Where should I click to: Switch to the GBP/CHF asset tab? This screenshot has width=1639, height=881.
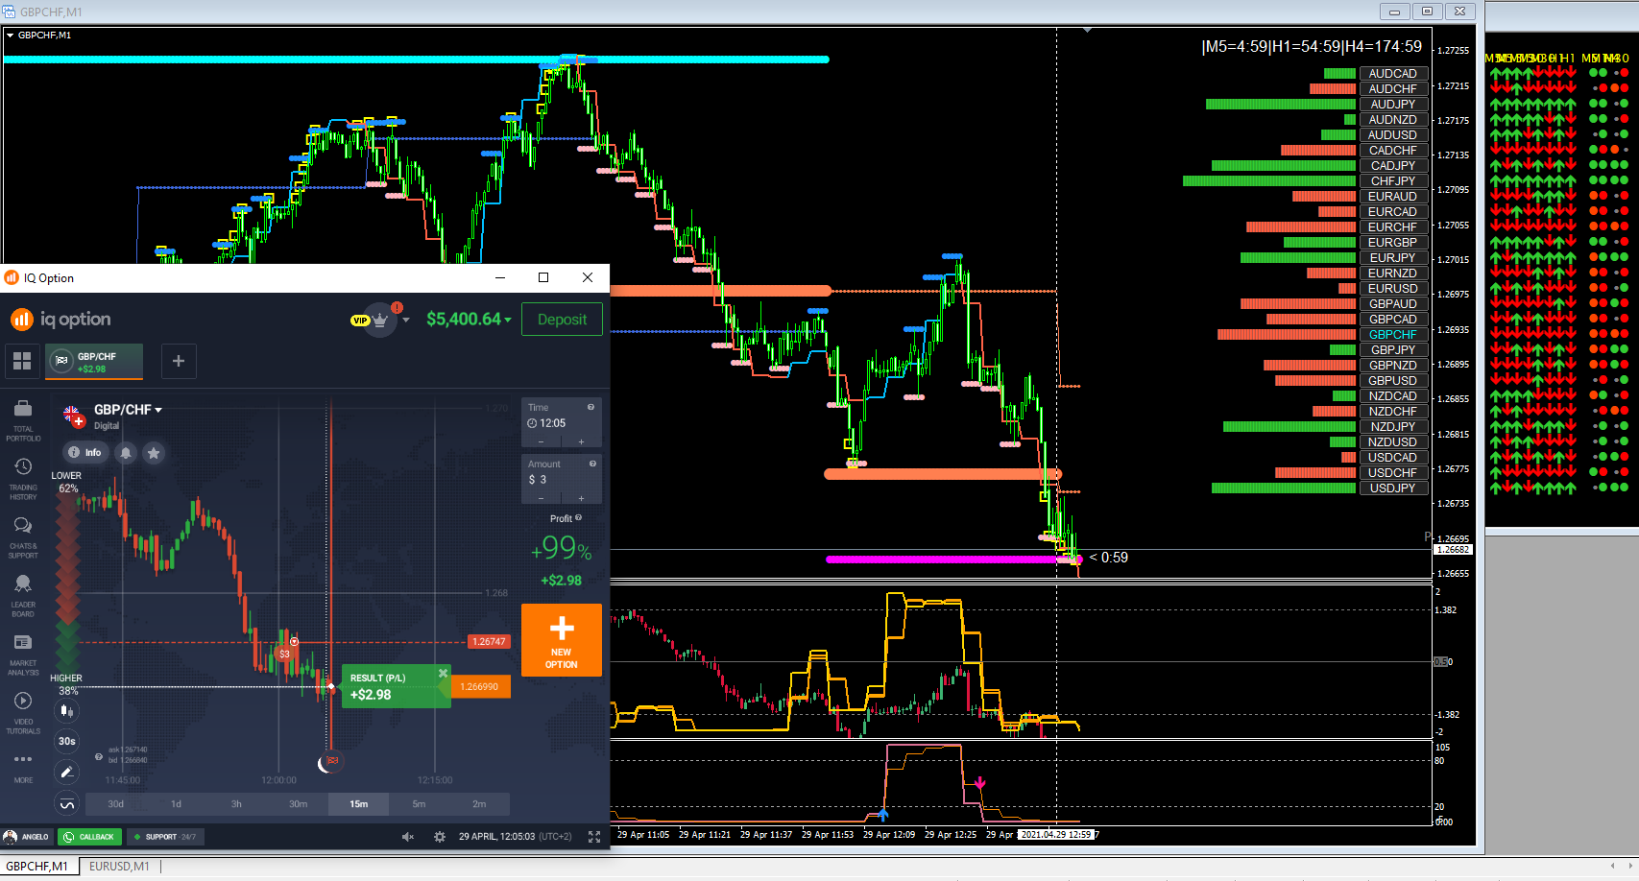[94, 361]
